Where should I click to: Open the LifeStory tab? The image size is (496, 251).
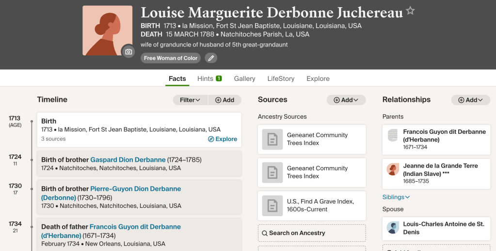tap(281, 78)
